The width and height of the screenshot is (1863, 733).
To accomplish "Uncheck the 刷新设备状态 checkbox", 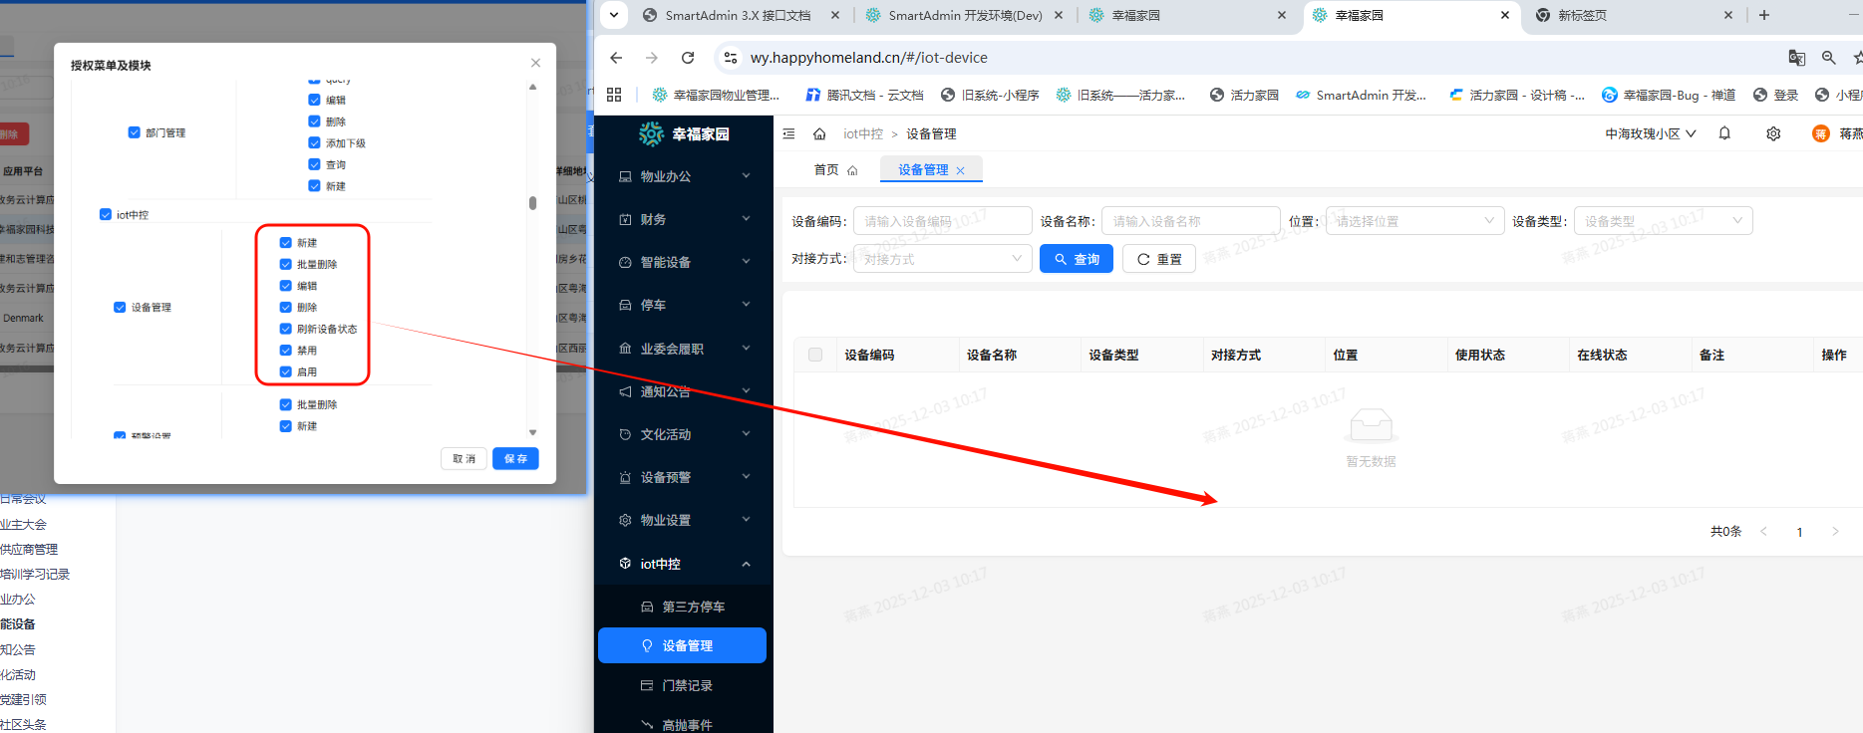I will pos(286,329).
